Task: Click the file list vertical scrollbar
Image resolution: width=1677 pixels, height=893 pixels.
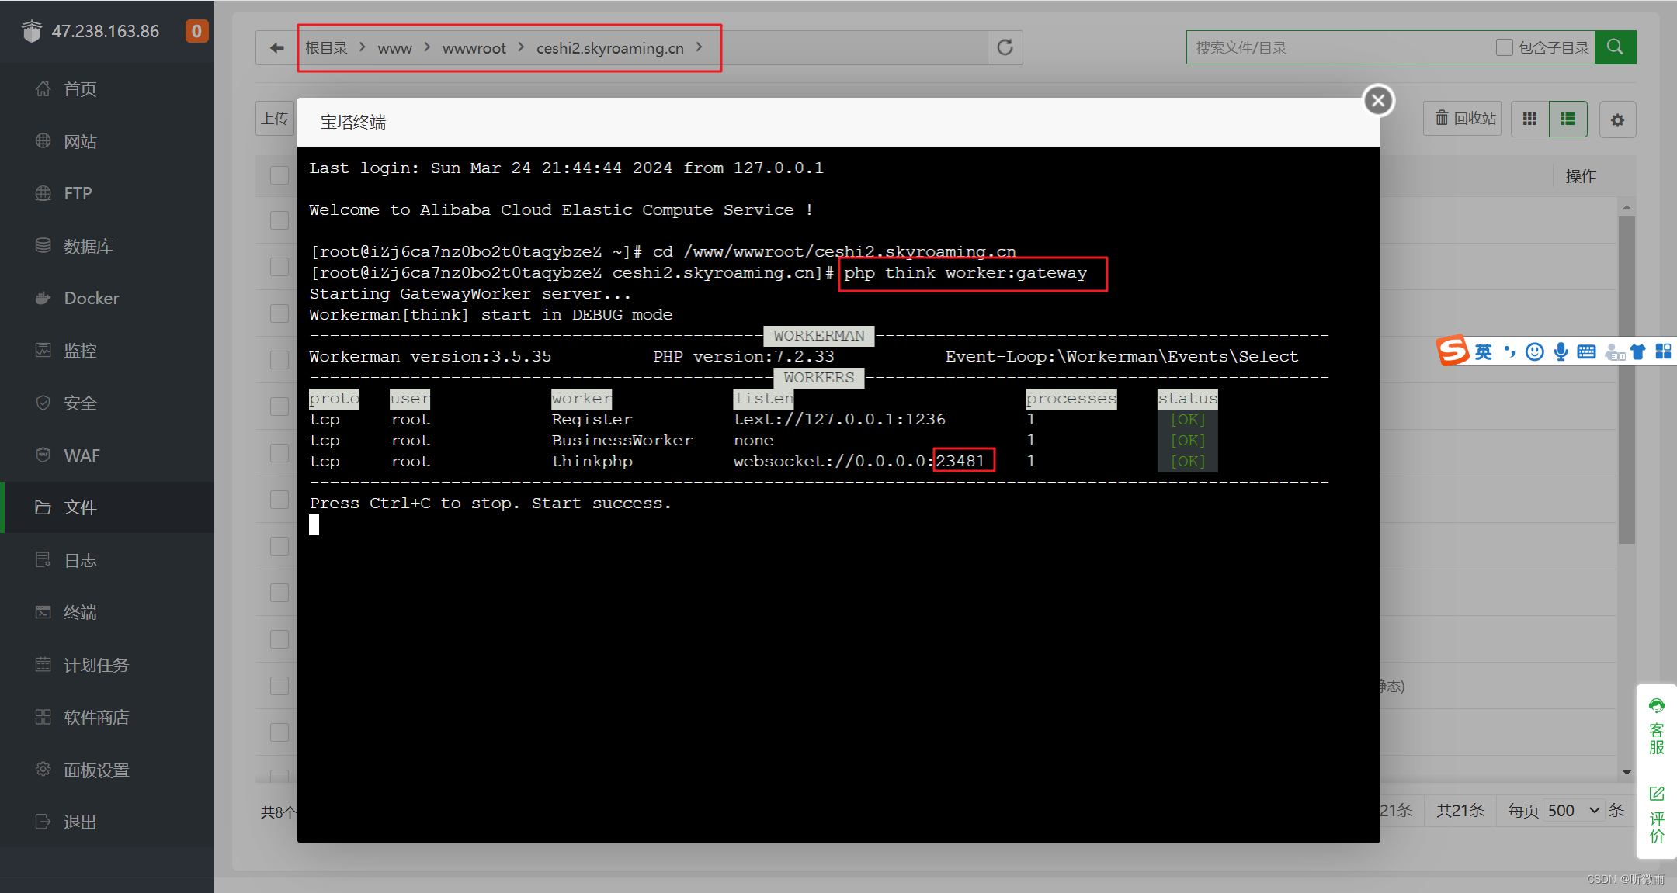Action: click(1627, 380)
